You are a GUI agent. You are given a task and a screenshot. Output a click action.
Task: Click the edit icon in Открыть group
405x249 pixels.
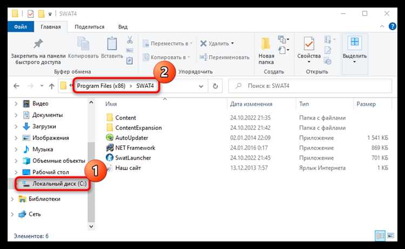click(328, 50)
